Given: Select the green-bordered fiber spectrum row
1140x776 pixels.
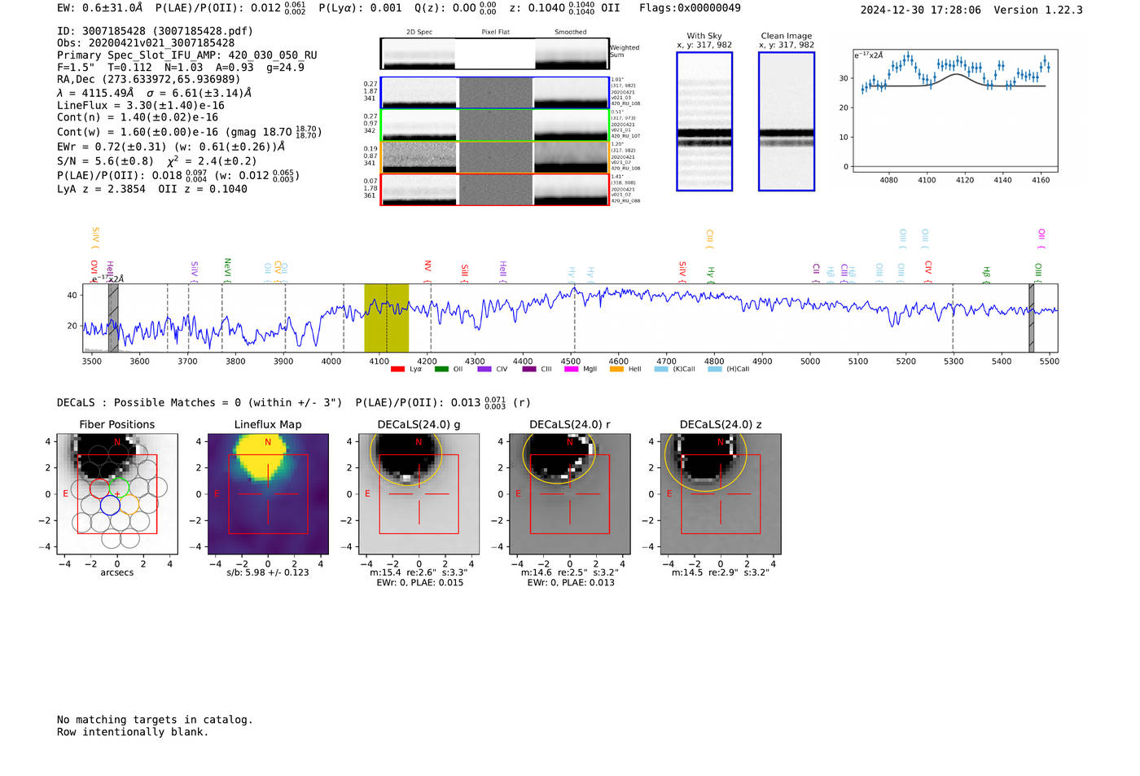Looking at the screenshot, I should [x=494, y=125].
